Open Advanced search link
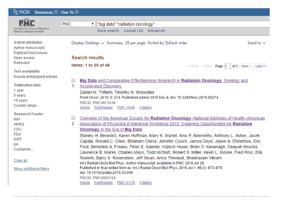The height and width of the screenshot is (212, 283). (156, 31)
